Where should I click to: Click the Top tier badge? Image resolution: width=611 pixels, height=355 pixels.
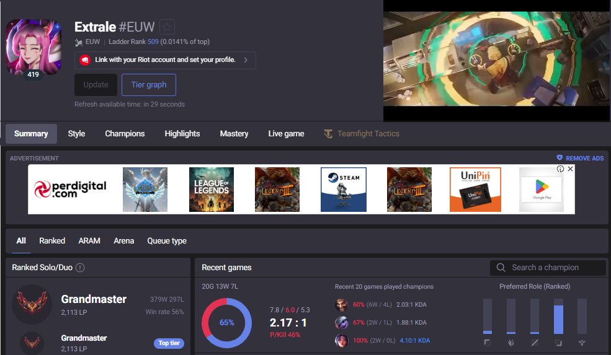(x=169, y=343)
